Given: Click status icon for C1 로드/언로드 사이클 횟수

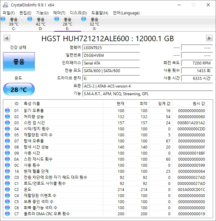Looking at the screenshot, I should tap(7, 183).
